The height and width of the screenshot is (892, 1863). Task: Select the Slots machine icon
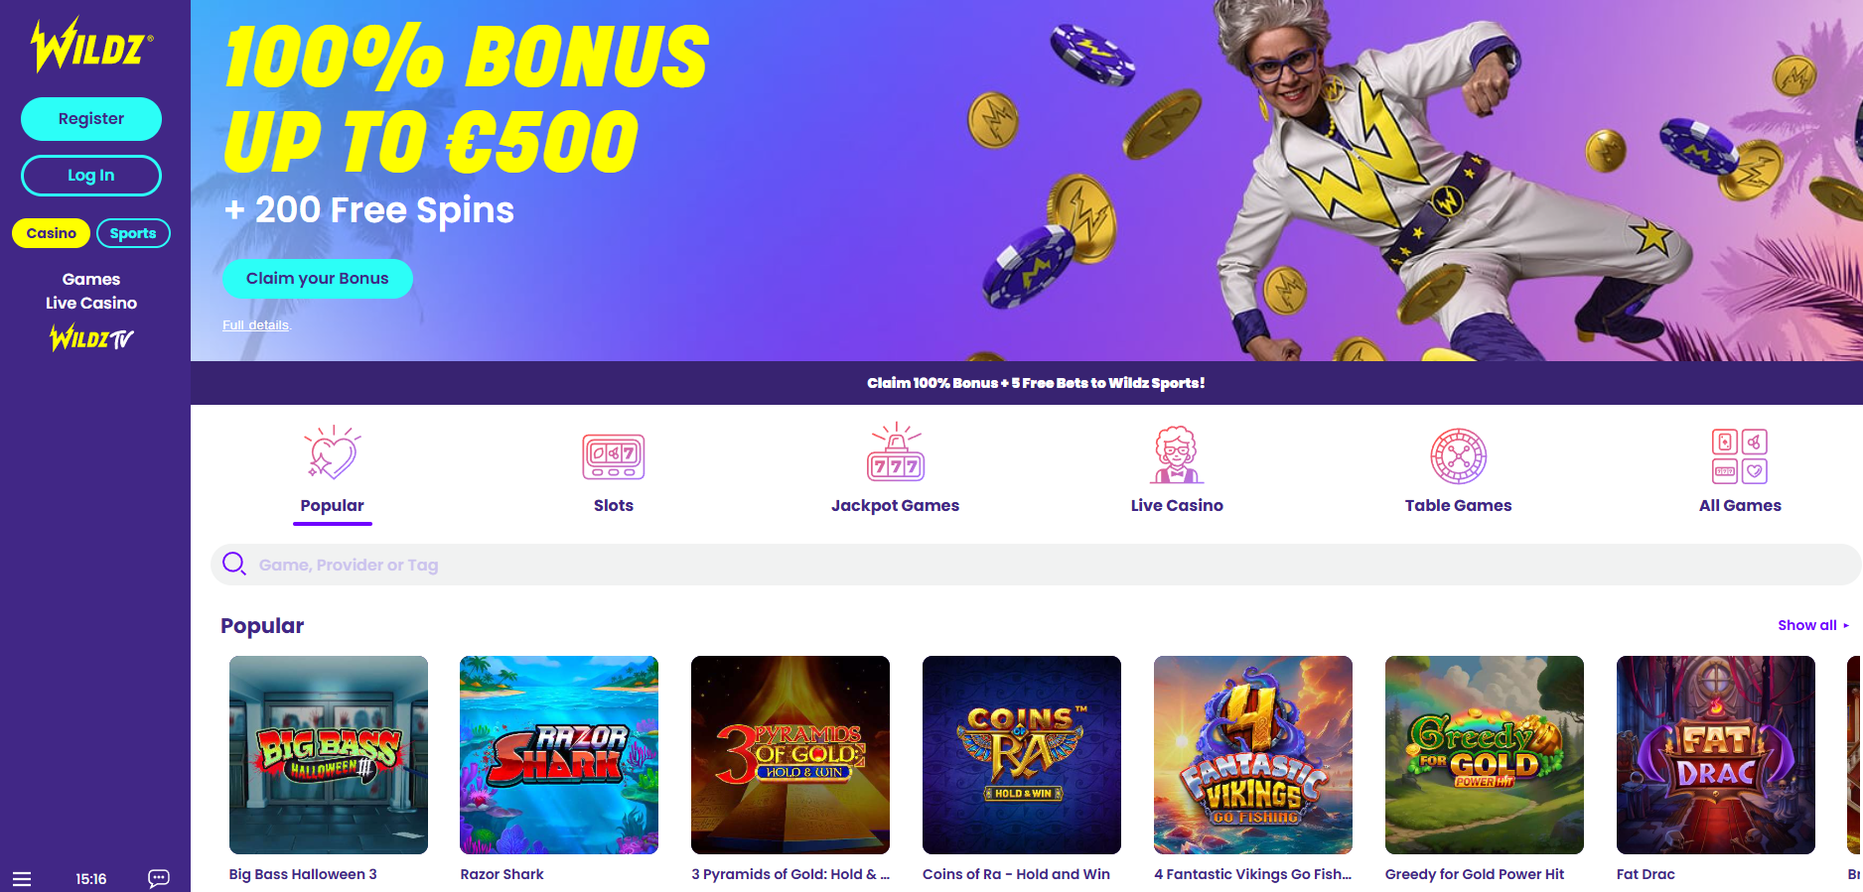[x=614, y=456]
